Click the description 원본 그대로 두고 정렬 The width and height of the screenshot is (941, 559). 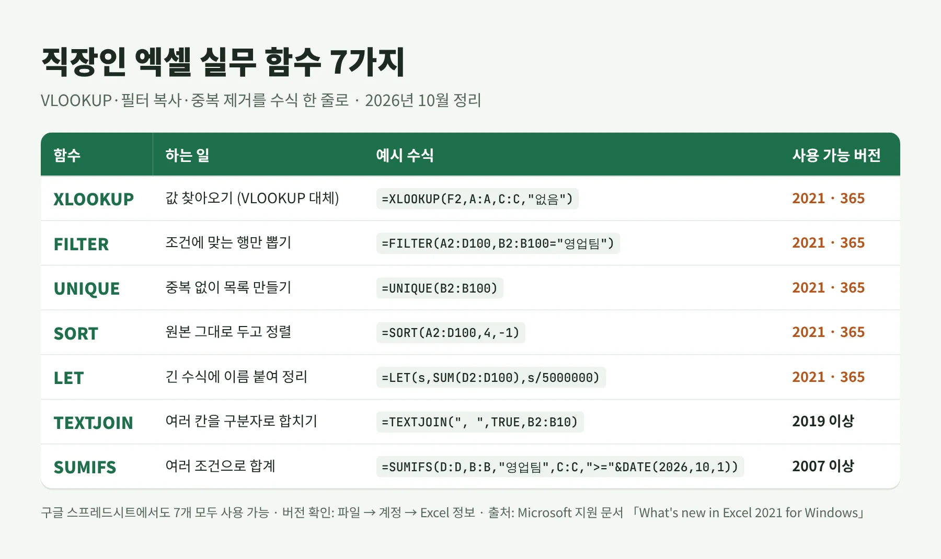click(228, 332)
